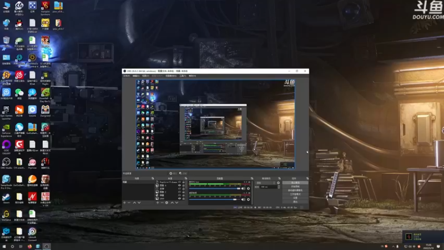Image resolution: width=444 pixels, height=250 pixels.
Task: Move the source up in the Sources panel
Action: pos(173,203)
